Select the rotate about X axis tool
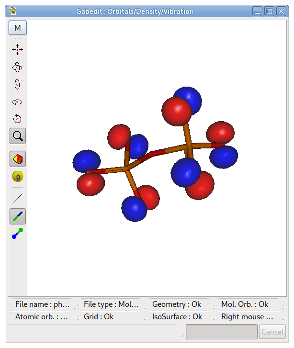The width and height of the screenshot is (294, 348). pyautogui.click(x=18, y=85)
